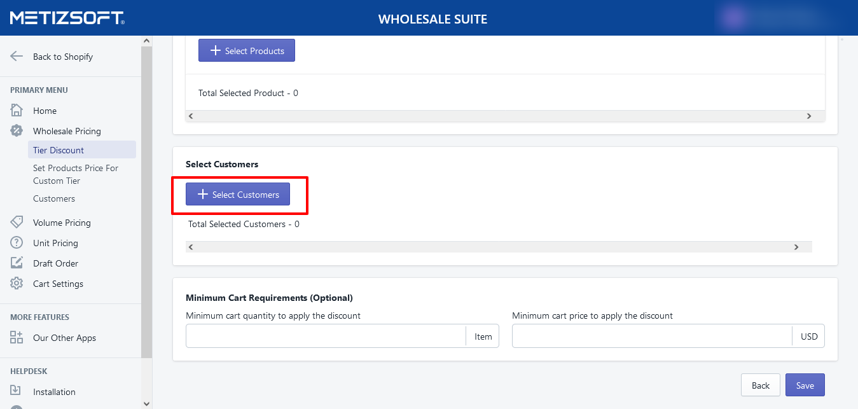Save the tier discount settings
Viewport: 858px width, 409px height.
805,385
